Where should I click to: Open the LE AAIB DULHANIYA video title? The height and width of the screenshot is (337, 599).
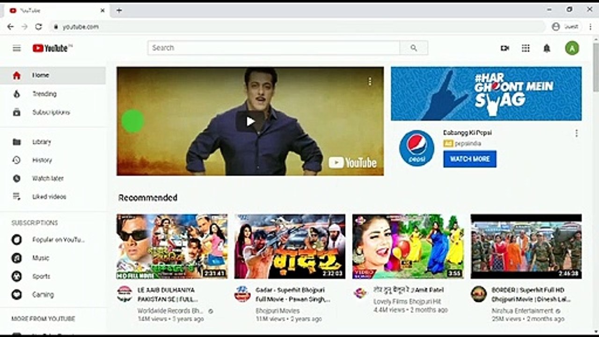tap(168, 294)
